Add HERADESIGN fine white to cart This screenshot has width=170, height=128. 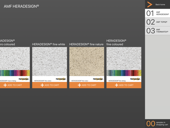point(50,85)
